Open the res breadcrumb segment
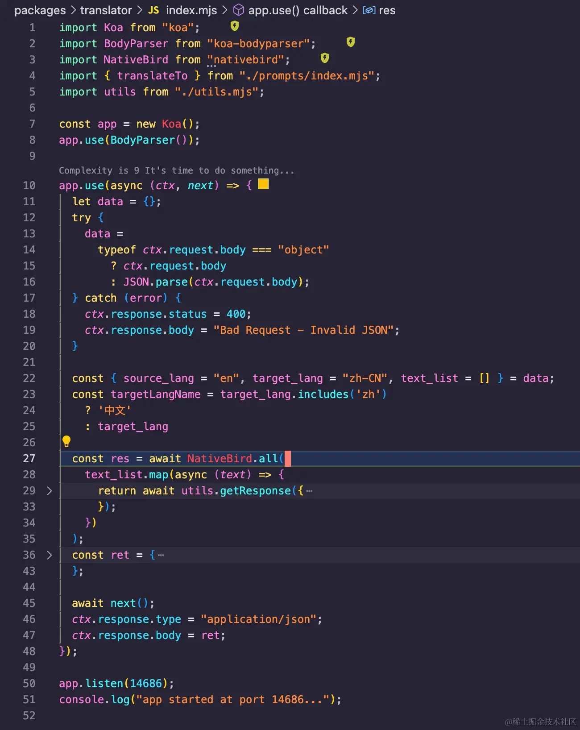 click(x=387, y=10)
